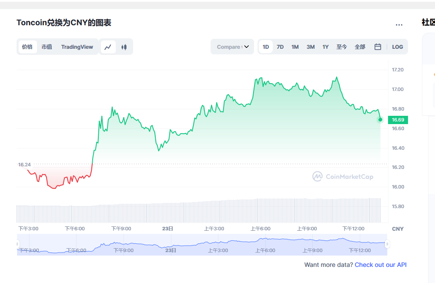Click the 下午12:00 label on the main chart axis
Image resolution: width=435 pixels, height=283 pixels.
coord(353,229)
